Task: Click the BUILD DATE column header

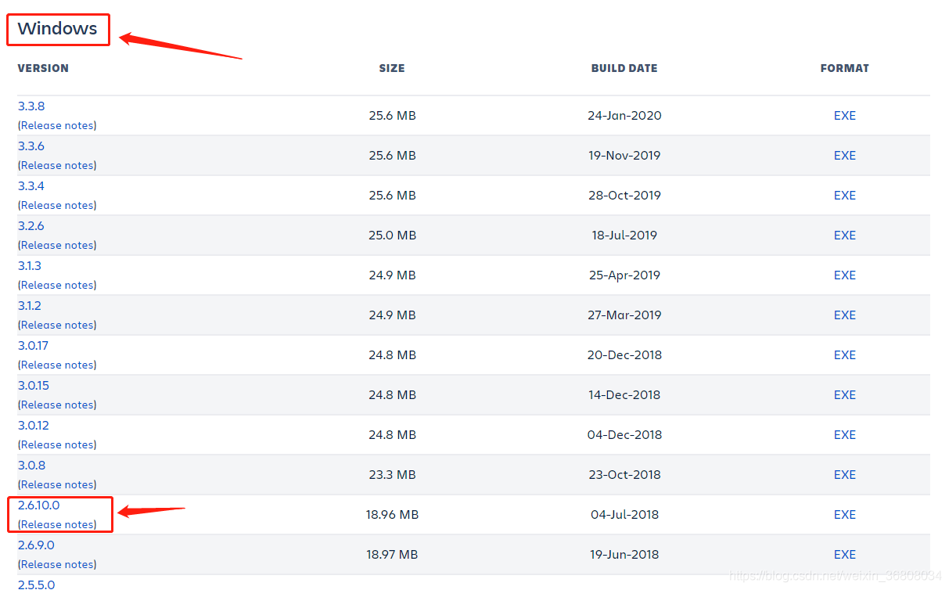Action: point(624,68)
